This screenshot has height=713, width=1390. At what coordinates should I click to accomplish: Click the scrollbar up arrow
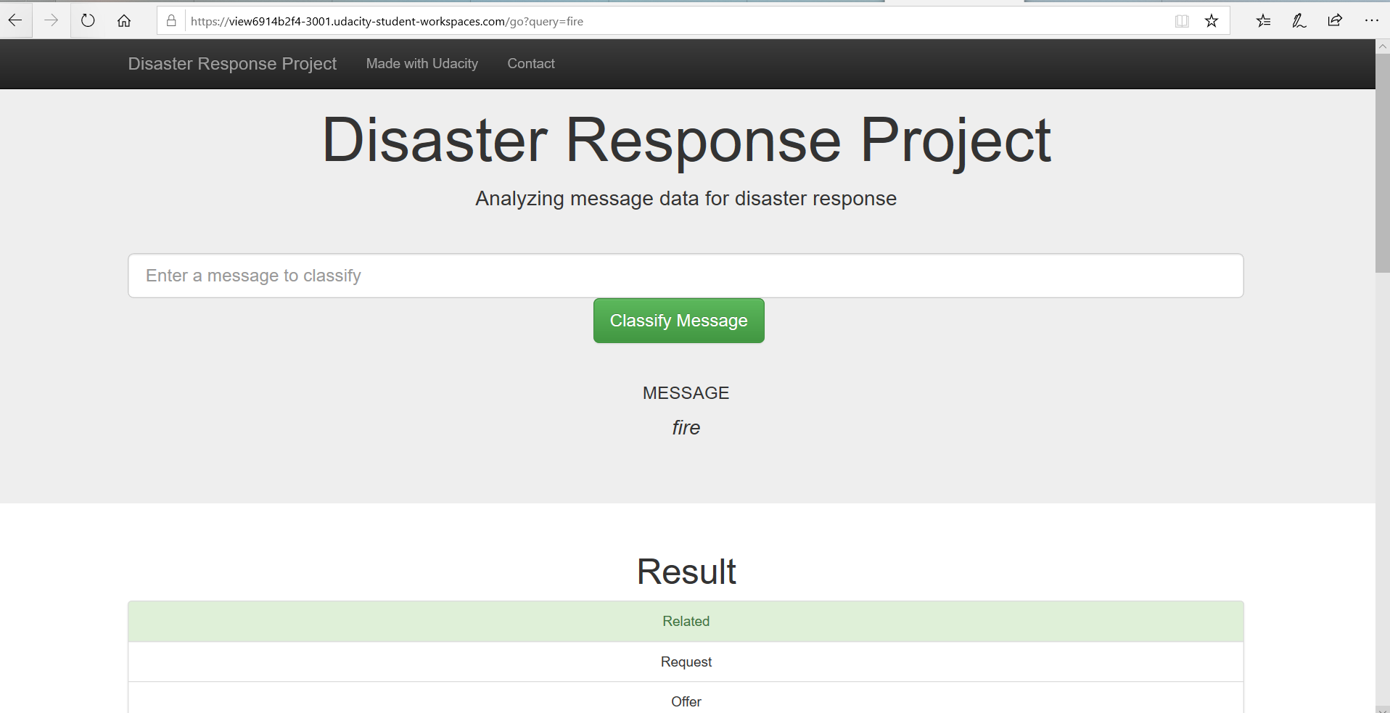tap(1383, 46)
